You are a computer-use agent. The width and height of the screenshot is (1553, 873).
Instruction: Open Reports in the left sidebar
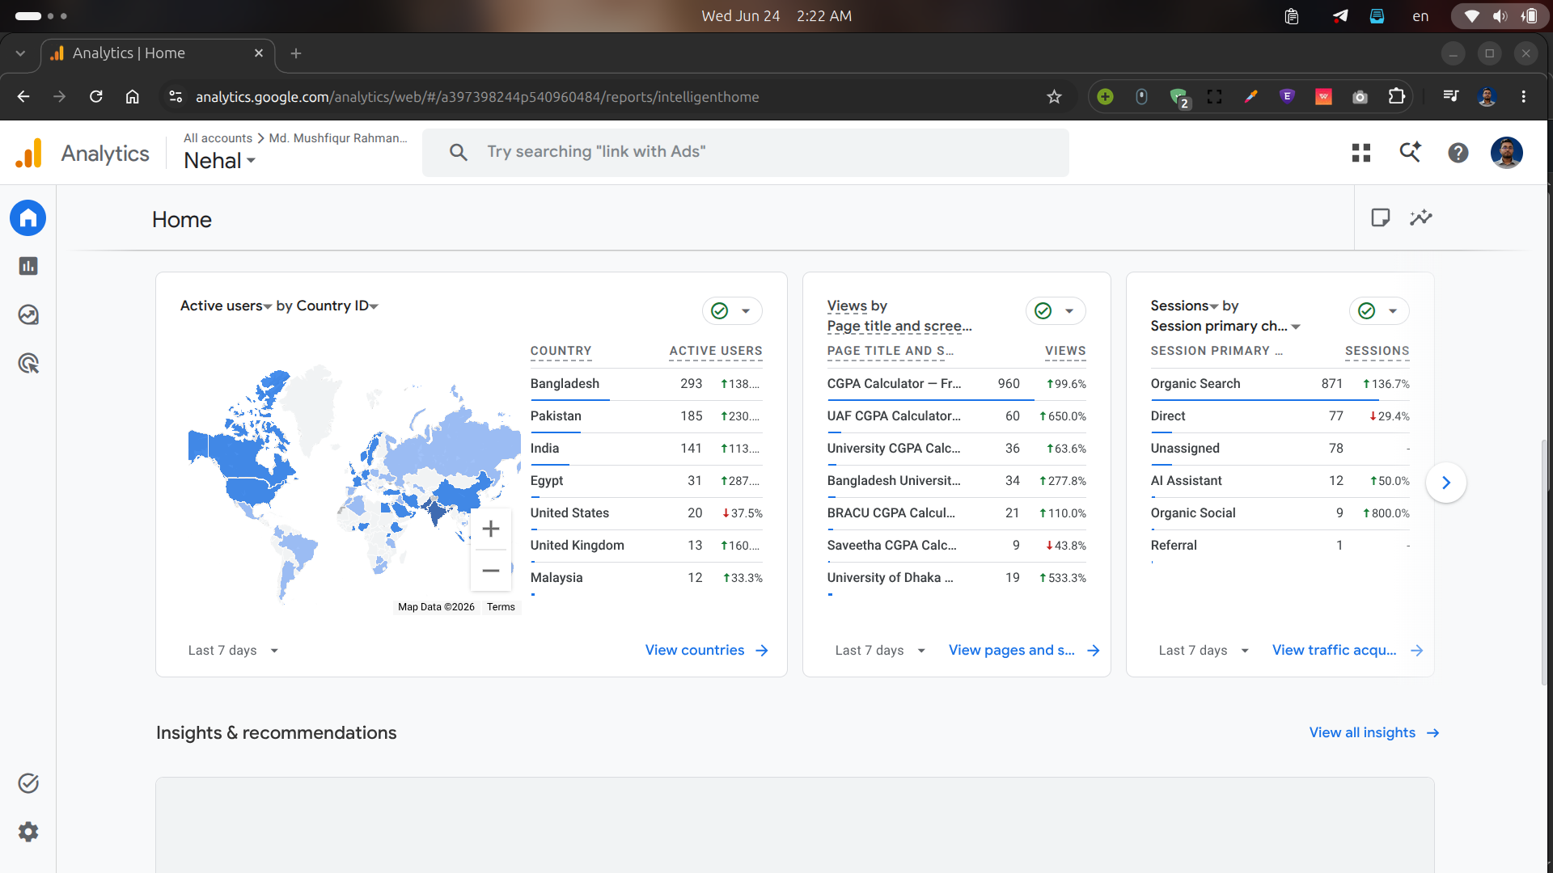tap(28, 266)
